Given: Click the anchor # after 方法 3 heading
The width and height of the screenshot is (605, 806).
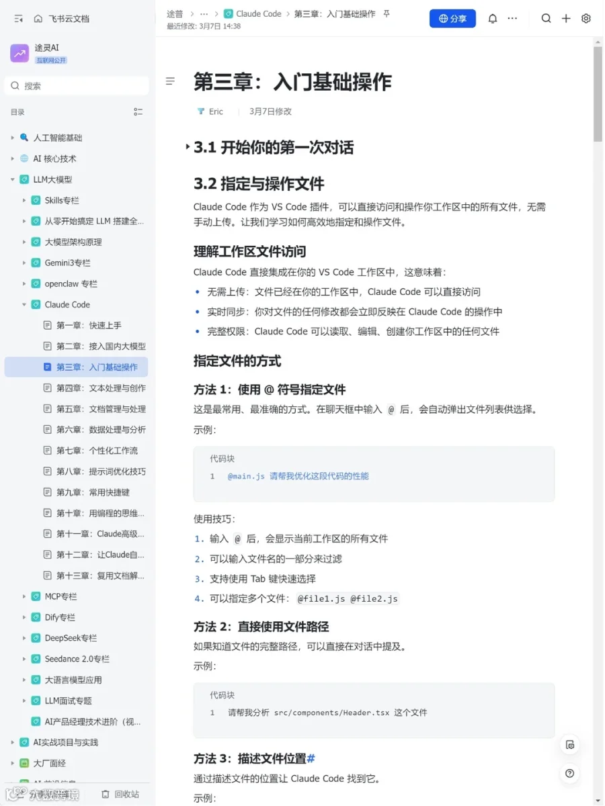Looking at the screenshot, I should (311, 758).
